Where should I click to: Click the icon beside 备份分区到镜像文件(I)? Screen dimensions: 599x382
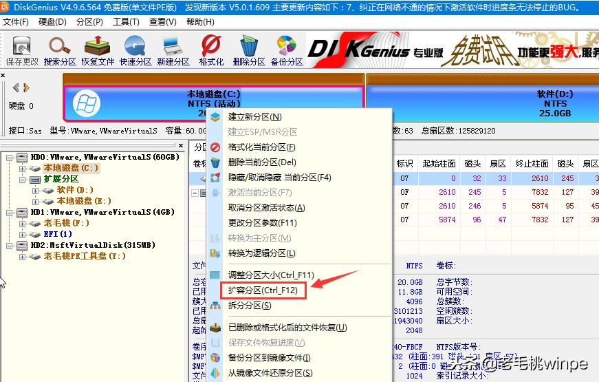click(215, 358)
